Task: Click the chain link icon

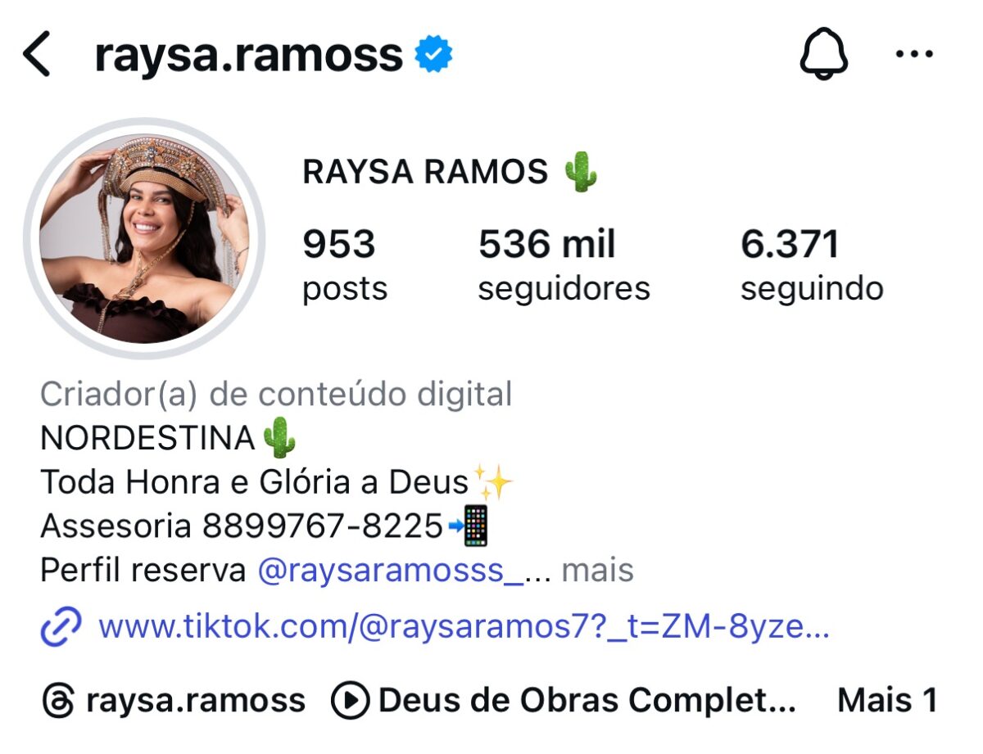Action: point(61,627)
